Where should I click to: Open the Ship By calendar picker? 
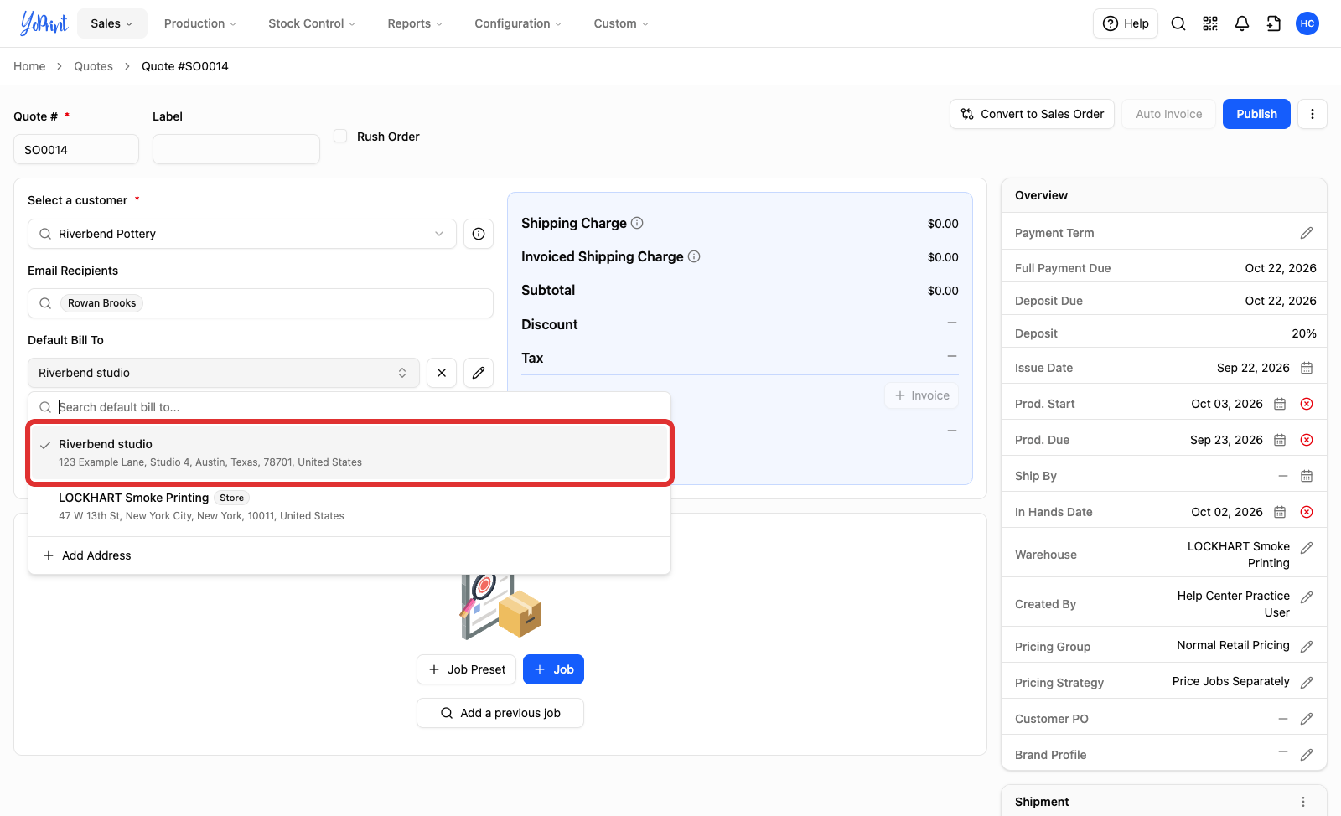tap(1307, 476)
